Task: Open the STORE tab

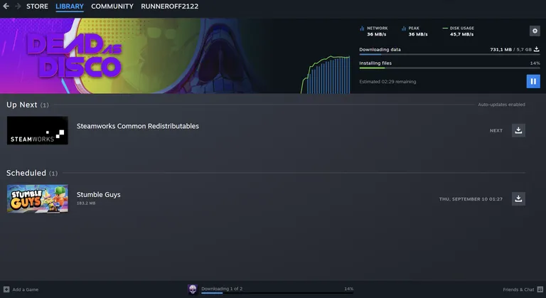Action: pyautogui.click(x=37, y=6)
